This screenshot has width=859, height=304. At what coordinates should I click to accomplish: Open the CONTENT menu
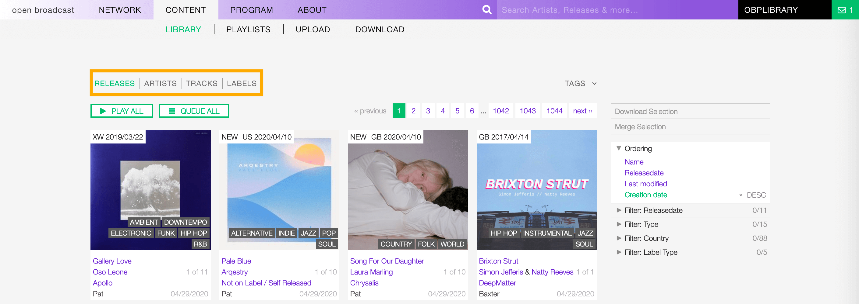[x=186, y=10]
